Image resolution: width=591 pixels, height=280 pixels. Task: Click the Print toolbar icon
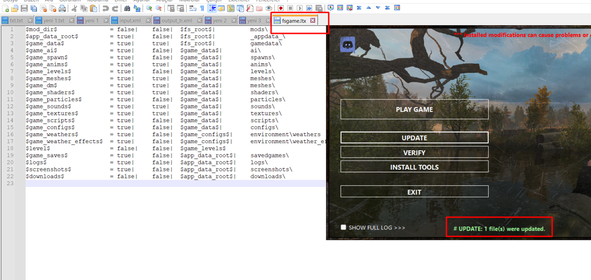point(62,8)
